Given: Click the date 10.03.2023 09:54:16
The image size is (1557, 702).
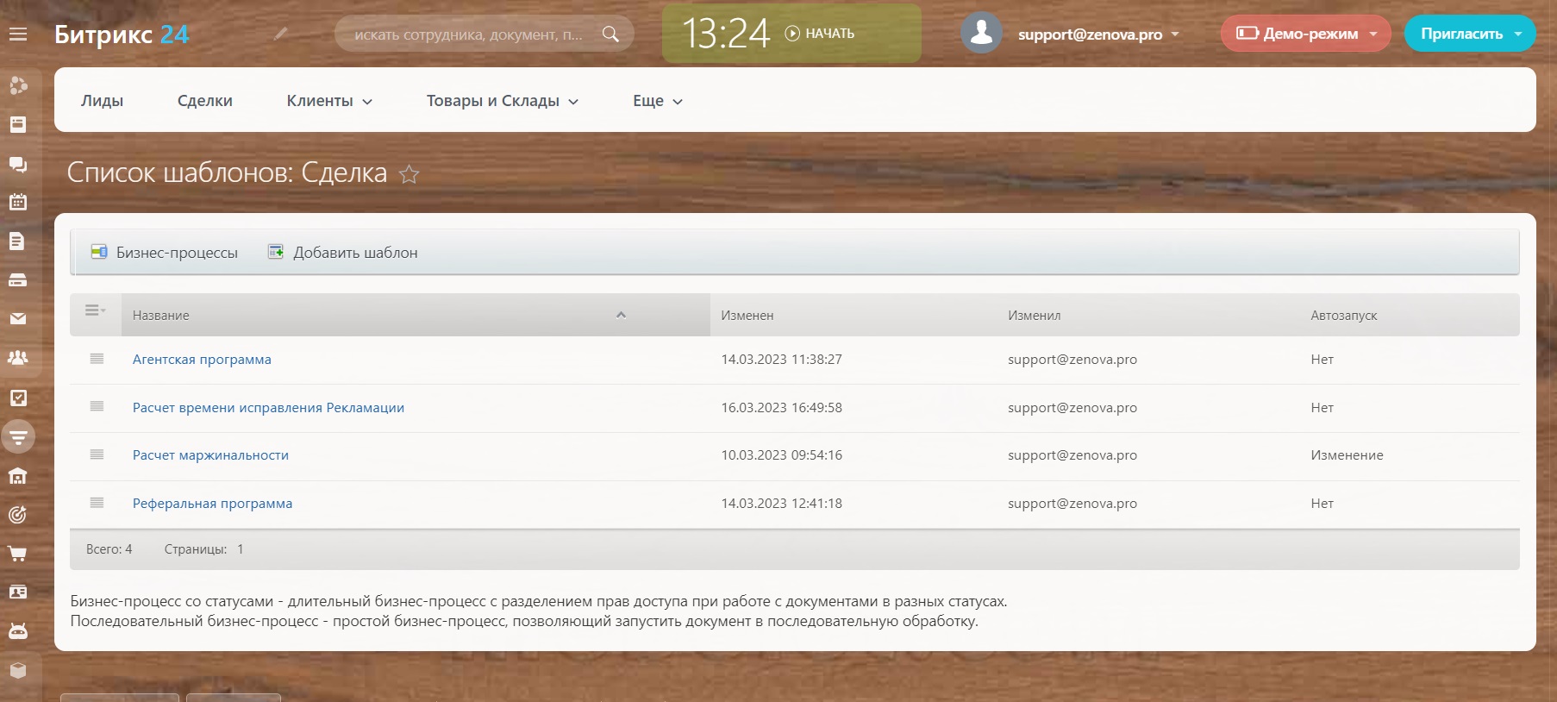Looking at the screenshot, I should click(782, 455).
